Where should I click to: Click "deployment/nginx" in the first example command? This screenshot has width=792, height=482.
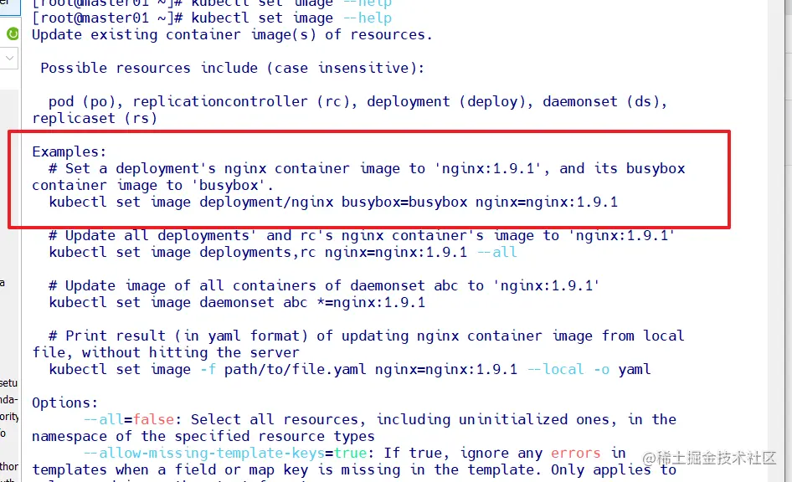click(x=266, y=202)
